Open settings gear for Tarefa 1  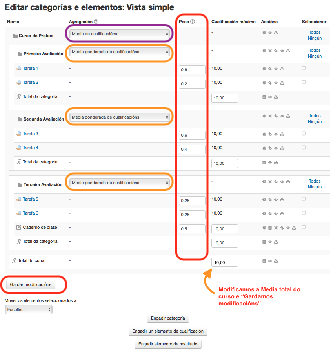[x=264, y=69]
